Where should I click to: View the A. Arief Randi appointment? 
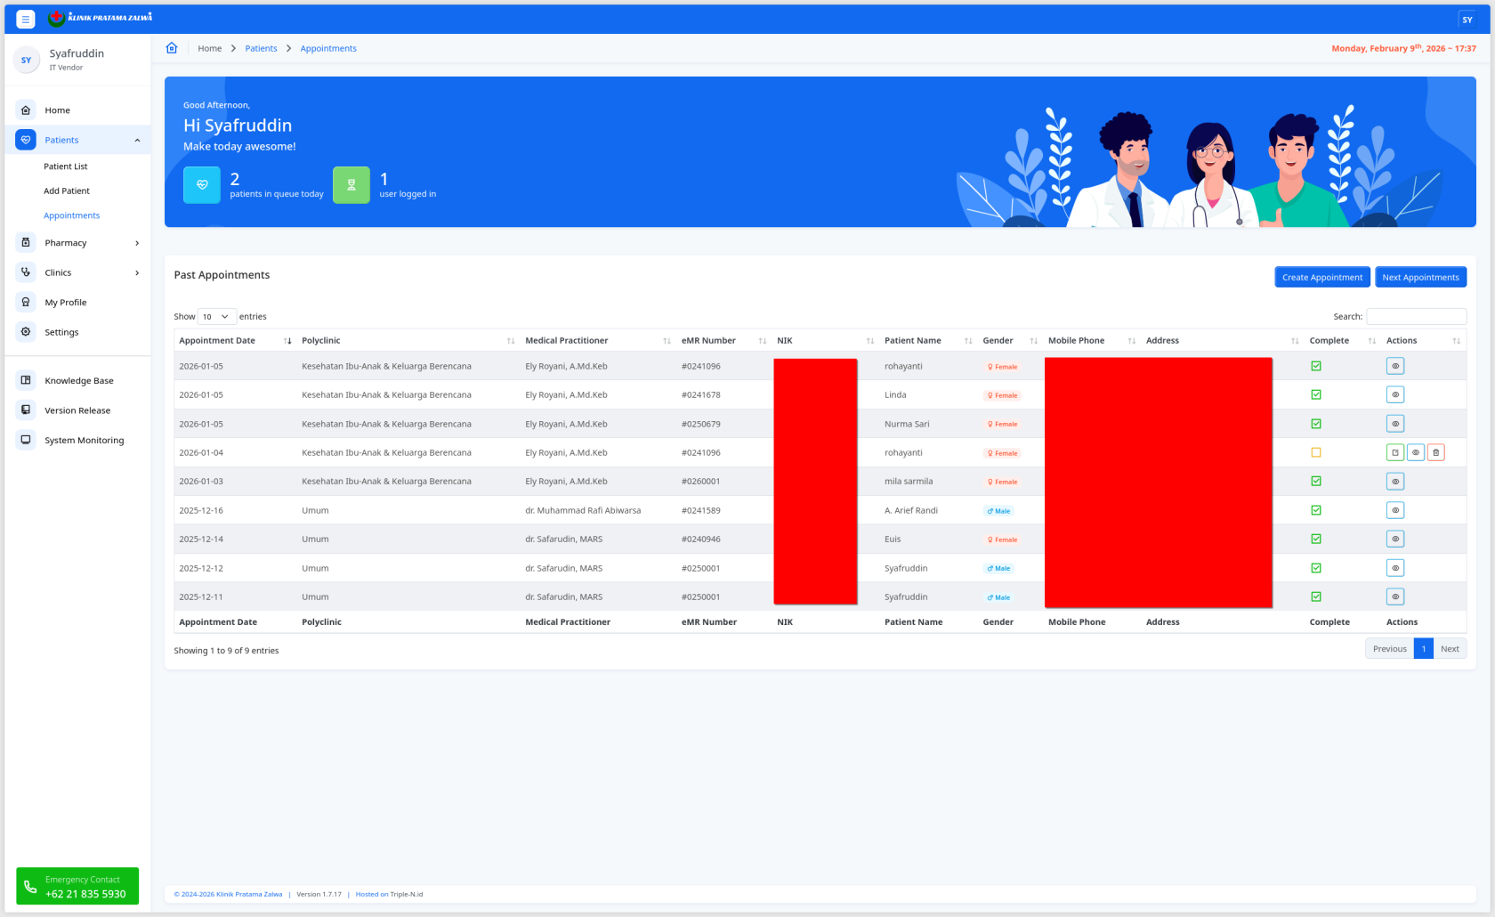pyautogui.click(x=1394, y=510)
